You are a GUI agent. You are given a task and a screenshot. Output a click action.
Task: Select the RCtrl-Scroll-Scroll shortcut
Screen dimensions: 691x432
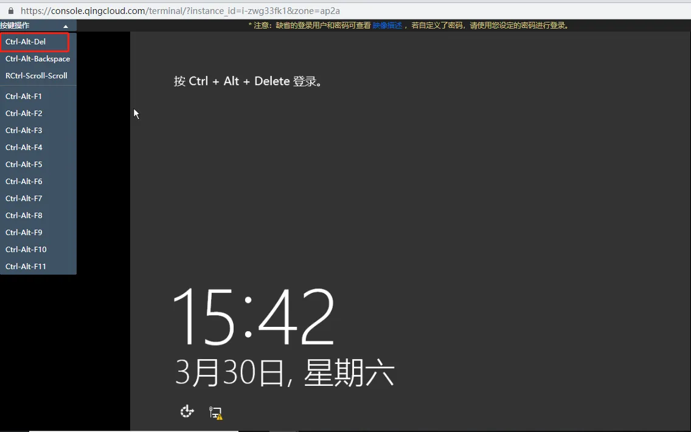click(x=35, y=75)
